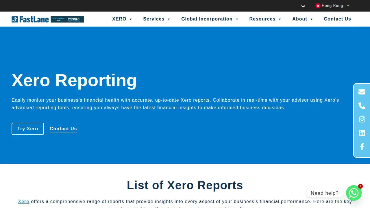Open the About menu
This screenshot has width=370, height=208.
pyautogui.click(x=303, y=19)
